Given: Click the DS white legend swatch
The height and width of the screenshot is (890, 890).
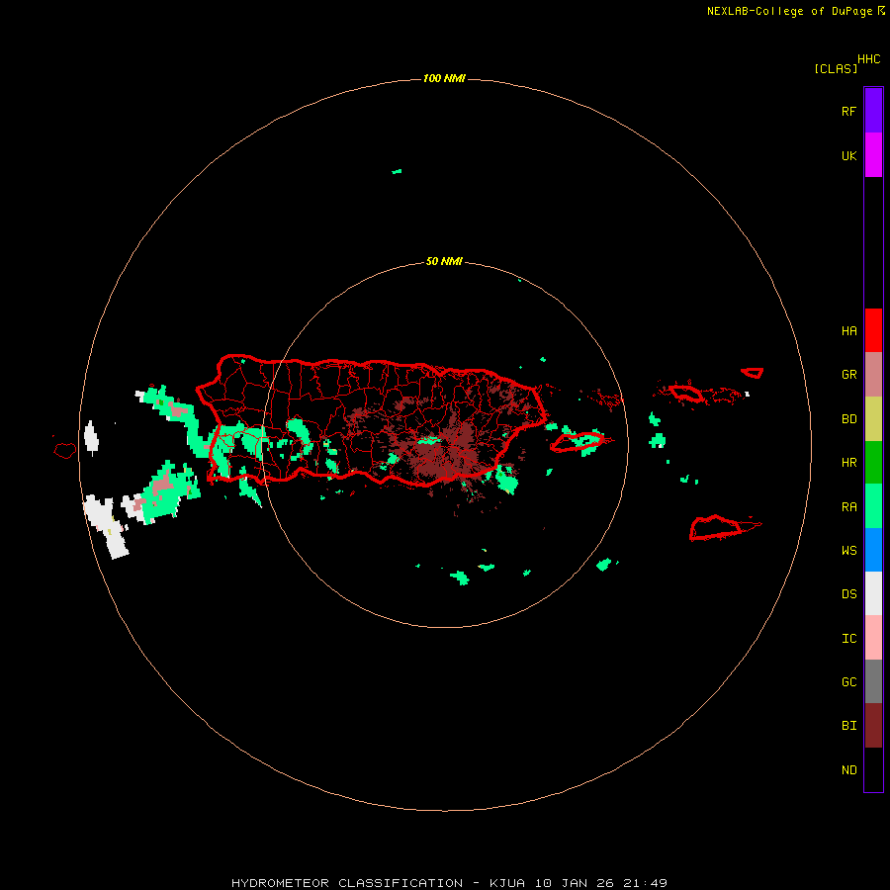Looking at the screenshot, I should (x=873, y=593).
